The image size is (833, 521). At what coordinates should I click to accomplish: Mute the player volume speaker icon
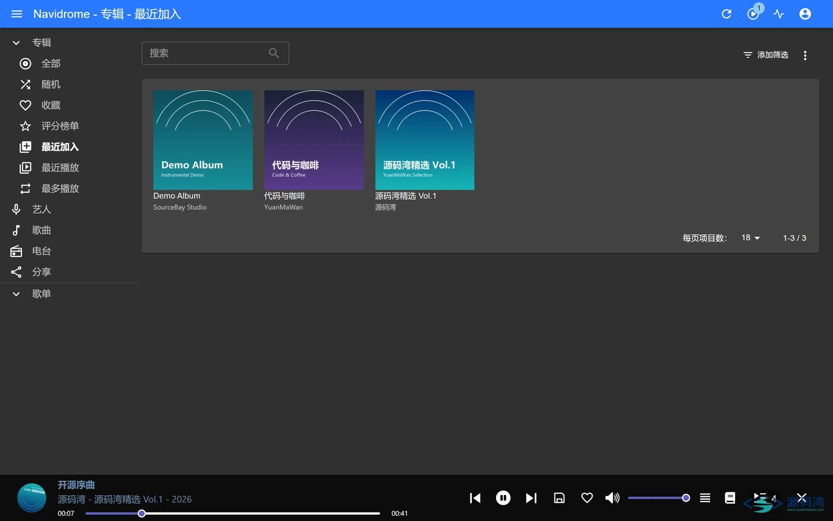[x=612, y=498]
